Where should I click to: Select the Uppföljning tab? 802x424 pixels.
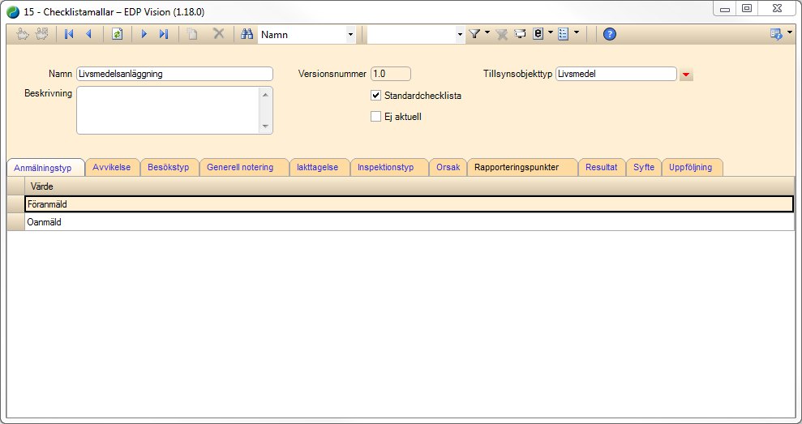click(x=690, y=168)
